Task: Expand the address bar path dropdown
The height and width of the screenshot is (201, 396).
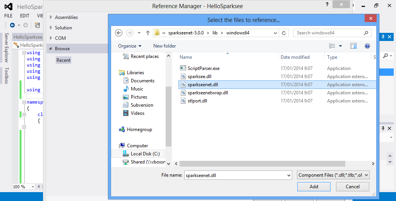Action: pyautogui.click(x=275, y=33)
